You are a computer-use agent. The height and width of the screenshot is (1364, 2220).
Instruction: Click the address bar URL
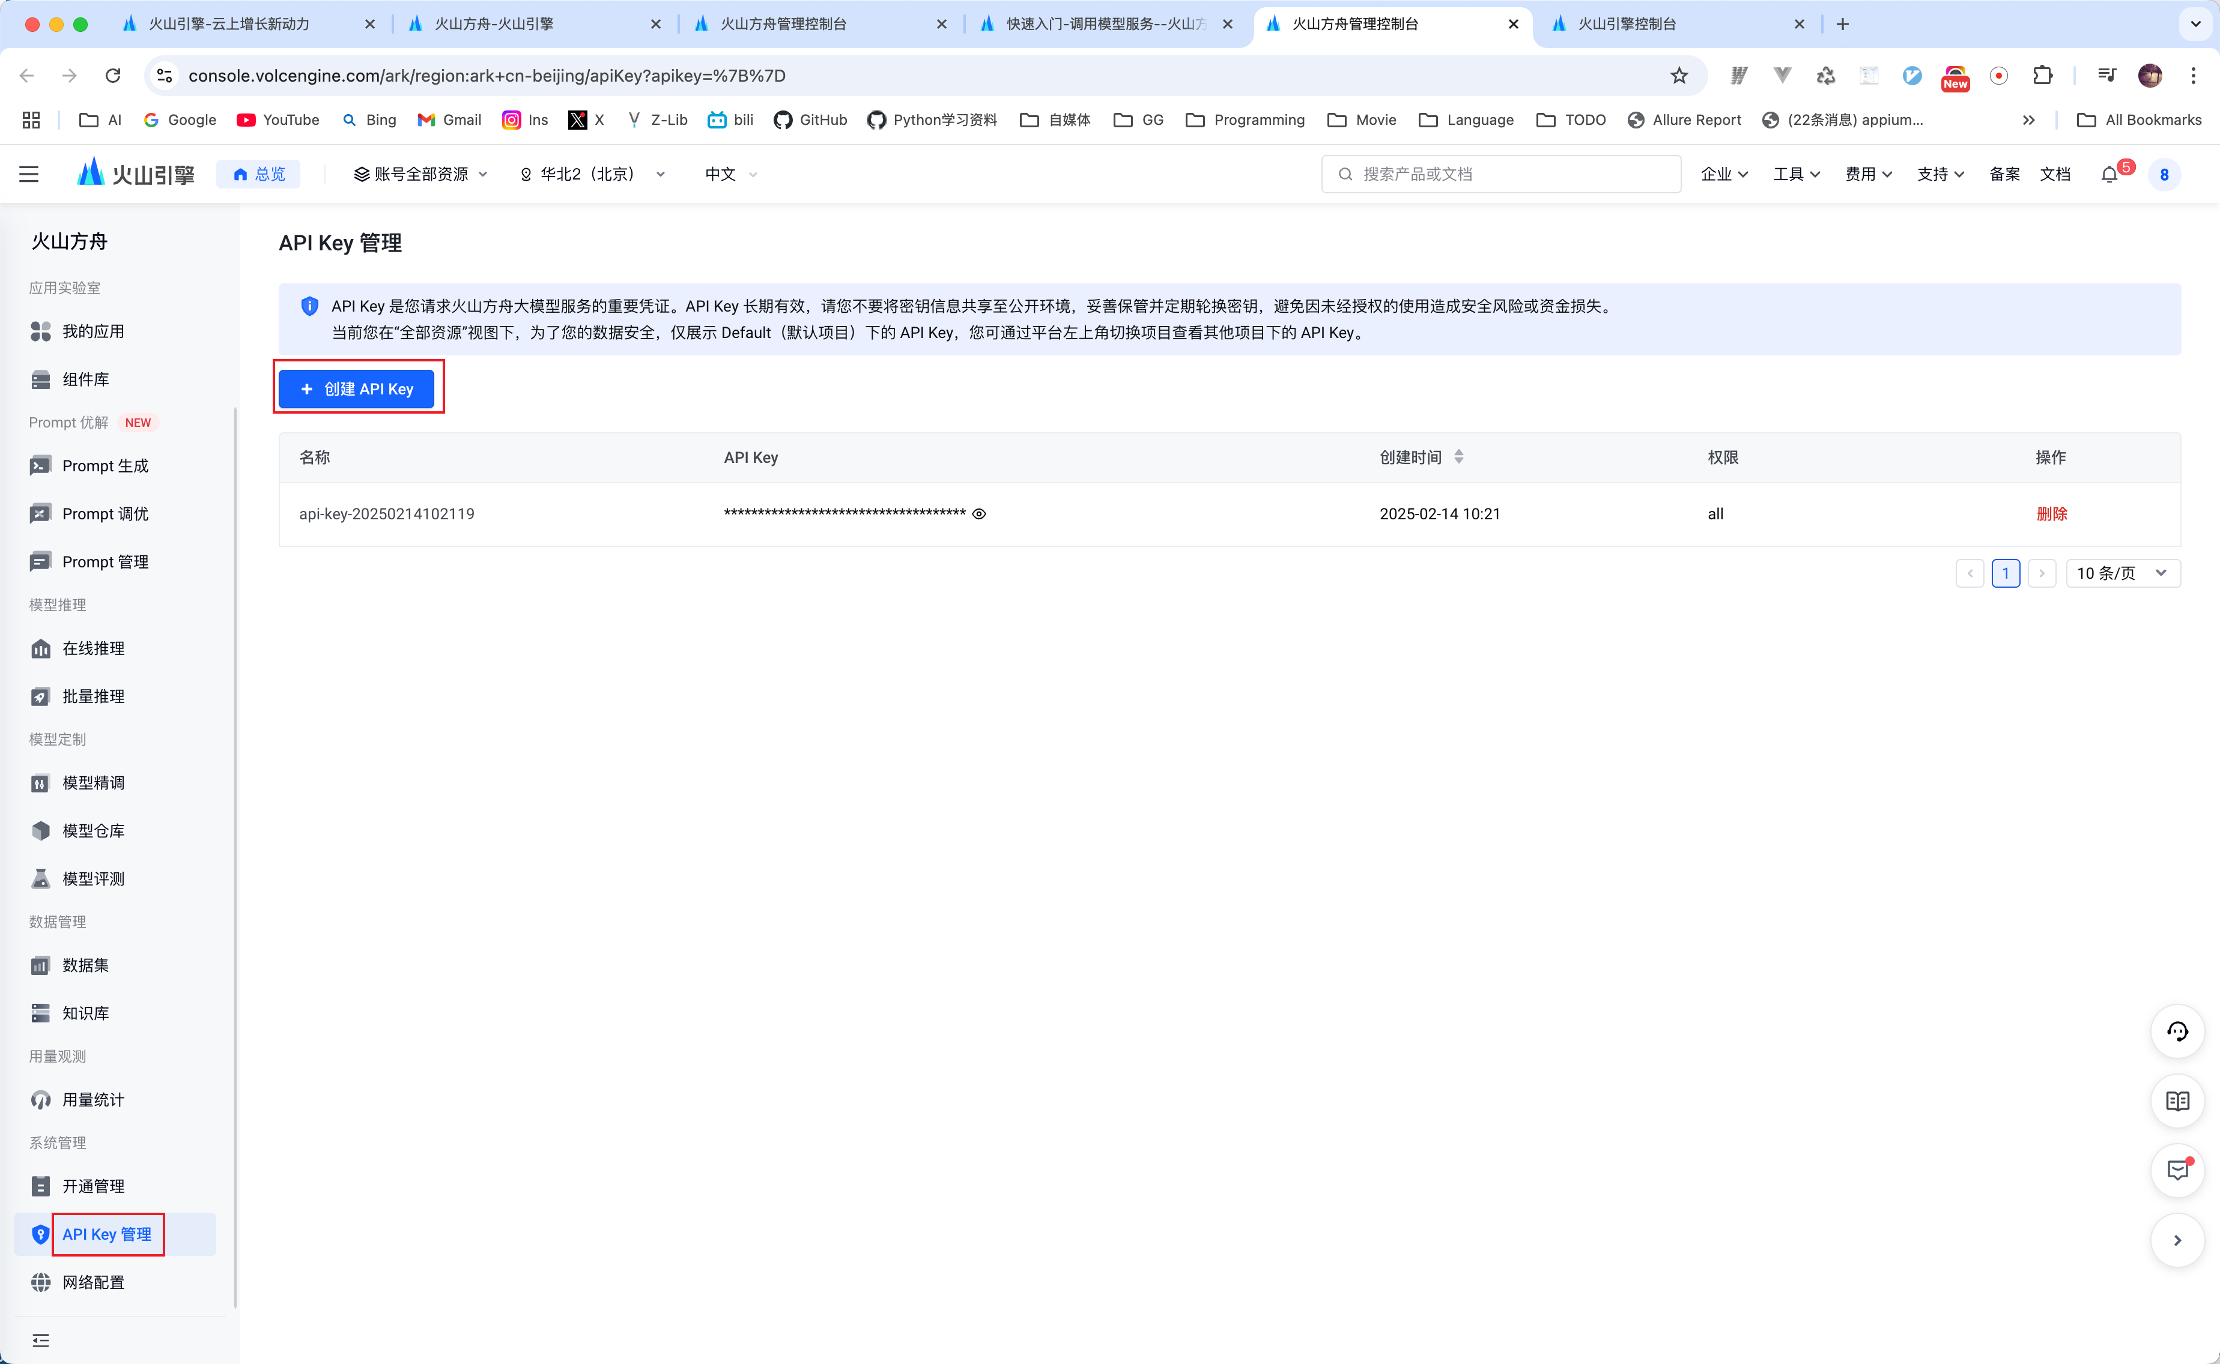pos(487,76)
